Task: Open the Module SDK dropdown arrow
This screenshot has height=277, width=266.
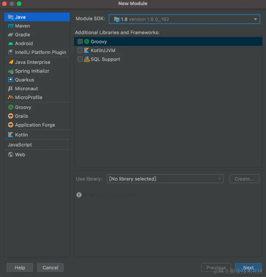Action: (x=255, y=19)
